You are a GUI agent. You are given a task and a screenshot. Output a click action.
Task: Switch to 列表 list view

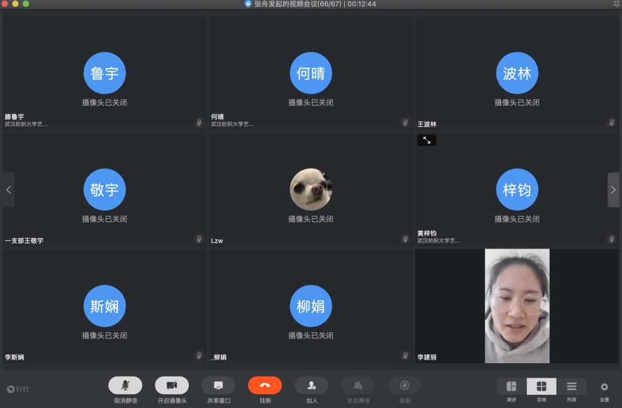(572, 387)
